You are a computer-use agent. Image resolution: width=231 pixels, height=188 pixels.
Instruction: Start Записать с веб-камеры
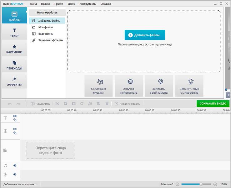(x=159, y=86)
